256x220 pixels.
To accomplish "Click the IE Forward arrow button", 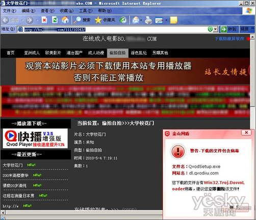I will (x=29, y=20).
